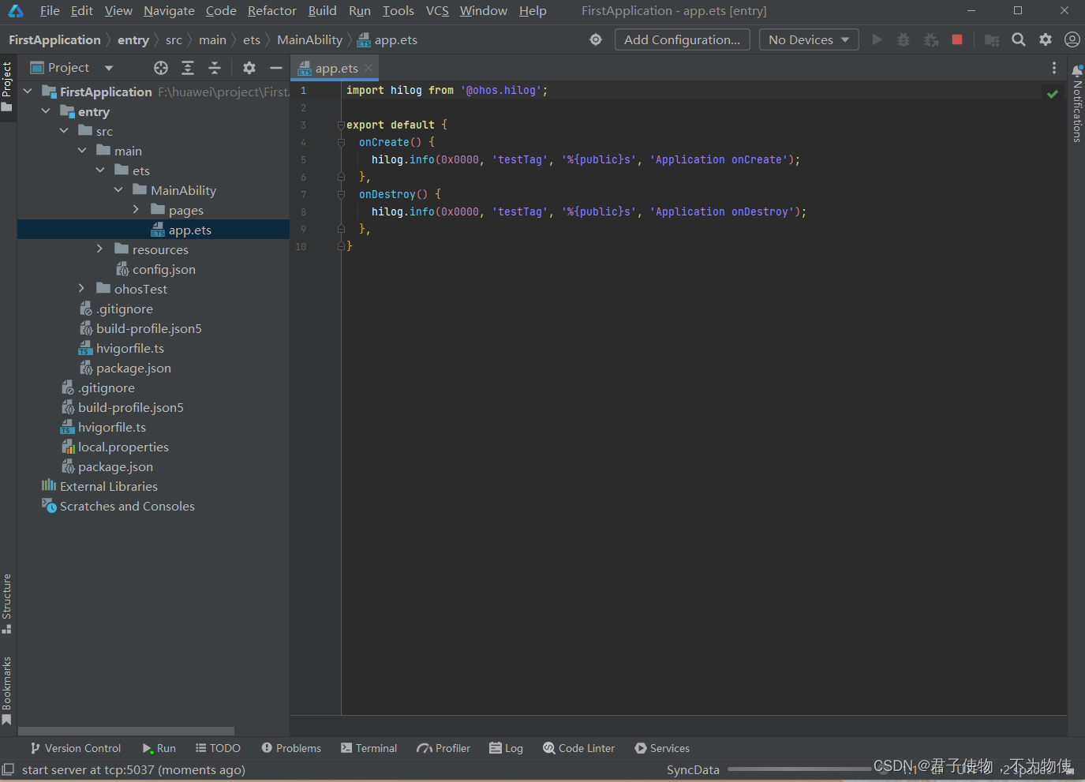This screenshot has width=1085, height=782.
Task: Open the Bookmarks side panel
Action: (x=7, y=691)
